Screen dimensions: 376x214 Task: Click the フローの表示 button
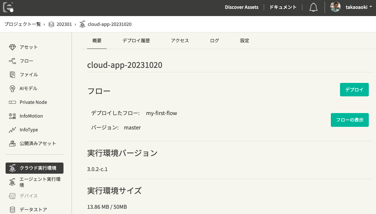point(349,120)
